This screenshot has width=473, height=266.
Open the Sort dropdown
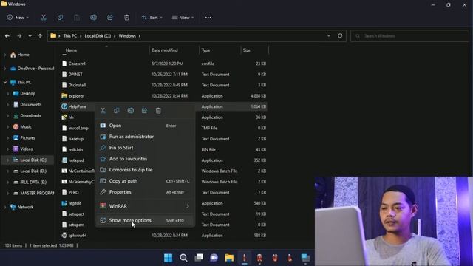click(152, 18)
